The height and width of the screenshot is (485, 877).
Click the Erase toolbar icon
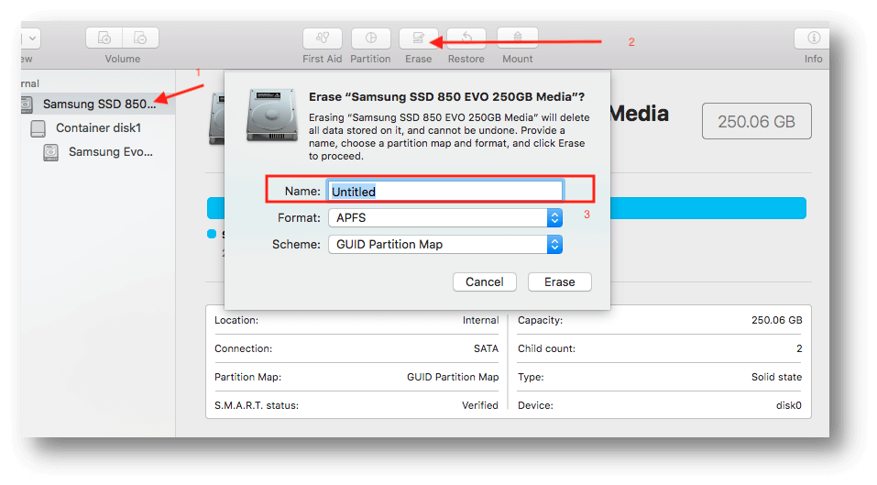pyautogui.click(x=419, y=38)
